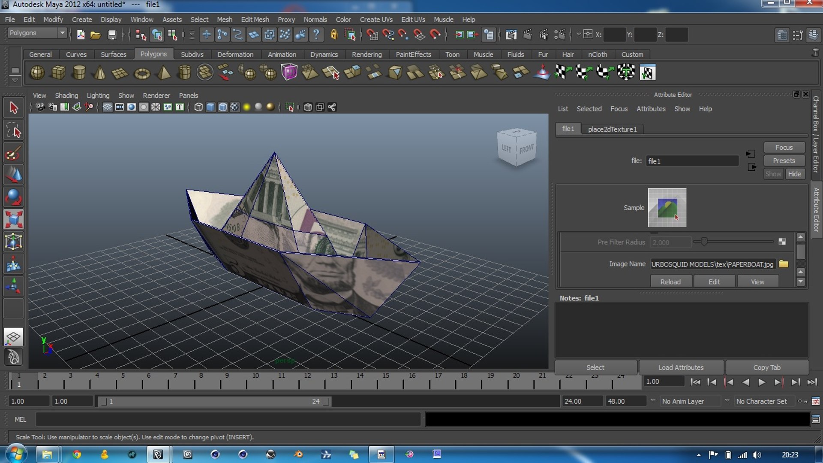Activate the Paint Selection tool

tap(14, 153)
